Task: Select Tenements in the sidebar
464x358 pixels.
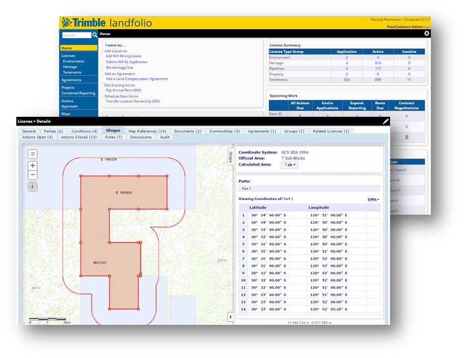Action: point(72,72)
